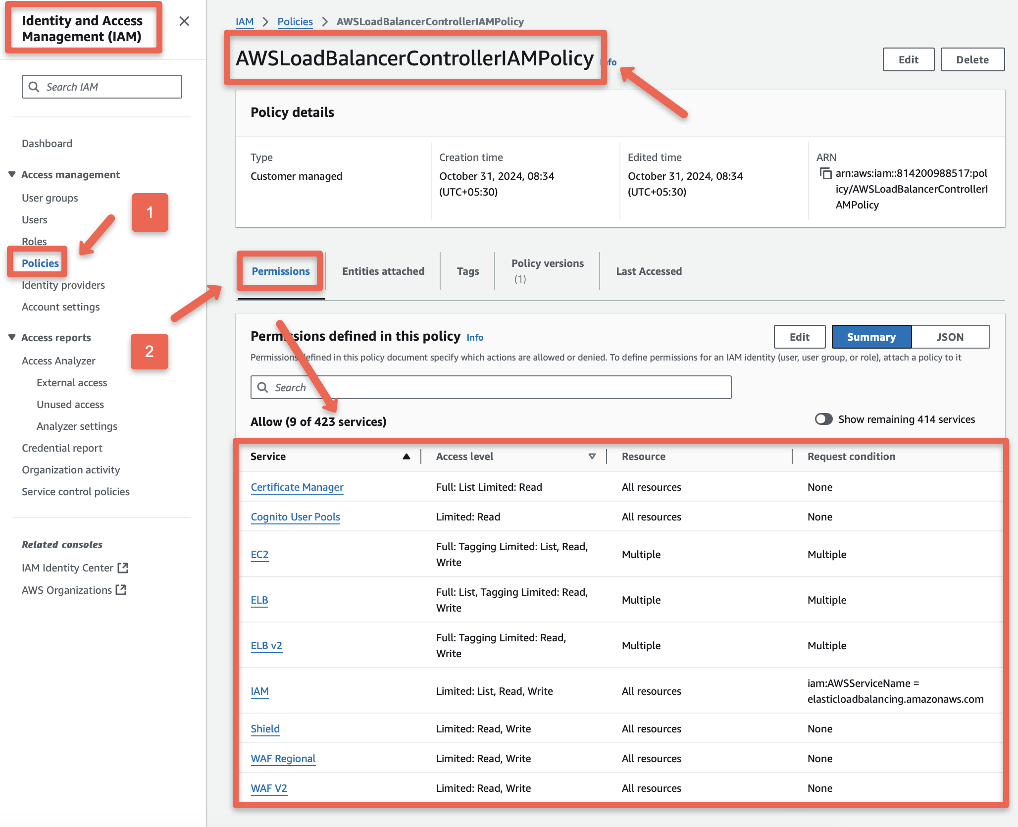The height and width of the screenshot is (827, 1018).
Task: Click the magnifier in the permissions search bar
Action: tap(263, 387)
